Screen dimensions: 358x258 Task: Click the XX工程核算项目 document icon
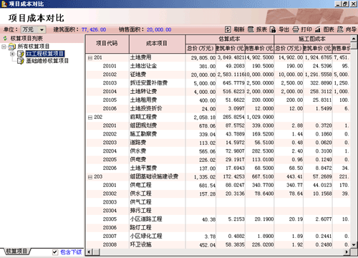(21, 54)
